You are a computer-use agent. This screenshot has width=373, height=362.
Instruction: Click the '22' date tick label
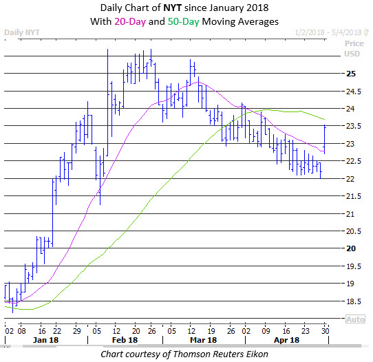pos(56,331)
